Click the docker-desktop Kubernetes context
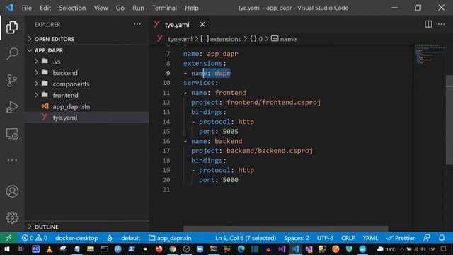This screenshot has height=255, width=453. tap(76, 238)
